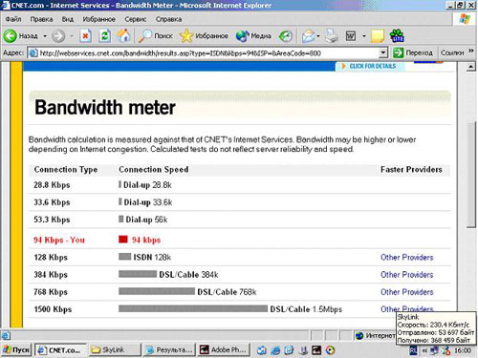Click 'ISDN 128k' label
Image resolution: width=478 pixels, height=358 pixels.
pos(152,257)
